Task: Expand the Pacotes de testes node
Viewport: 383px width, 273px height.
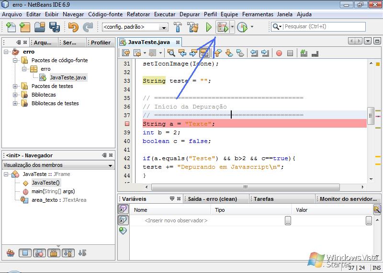Action: pyautogui.click(x=15, y=86)
